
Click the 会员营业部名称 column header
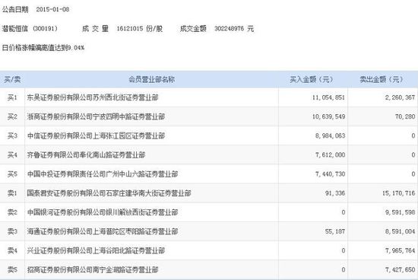coord(152,80)
